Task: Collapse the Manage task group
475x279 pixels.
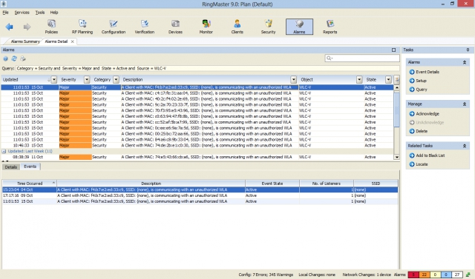Action: tap(465, 104)
